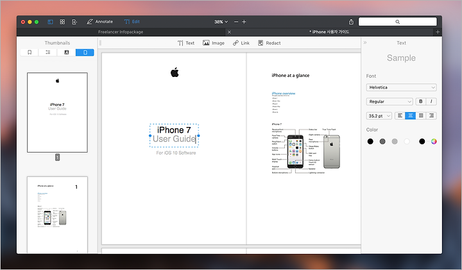Collapse the Text inspector panel
Viewport: 462px width, 270px height.
click(x=365, y=43)
